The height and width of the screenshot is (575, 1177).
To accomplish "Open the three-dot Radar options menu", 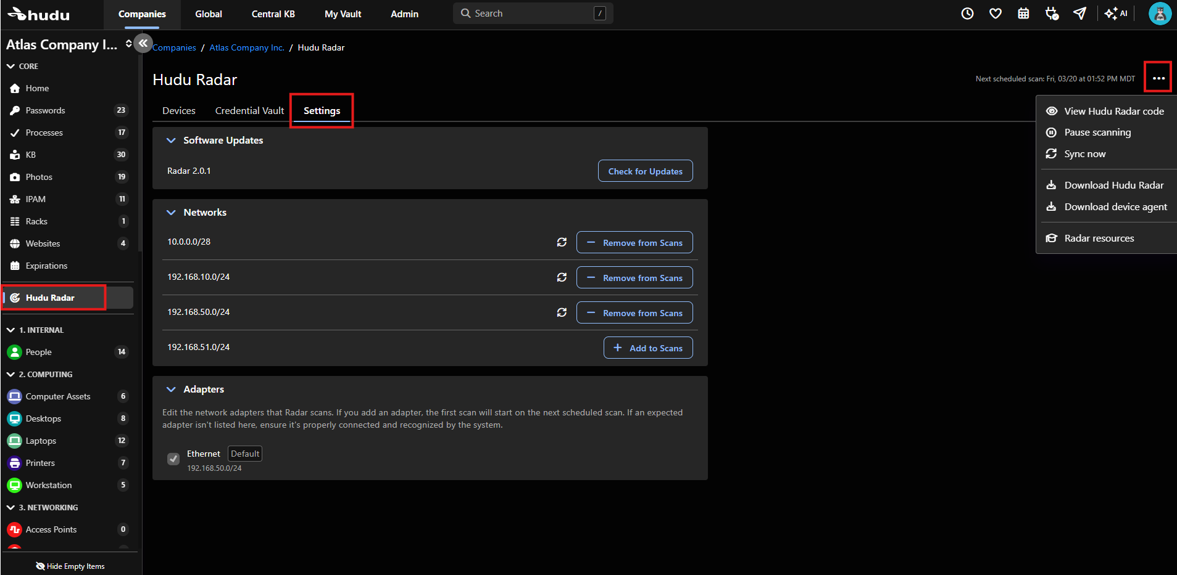I will click(x=1158, y=78).
